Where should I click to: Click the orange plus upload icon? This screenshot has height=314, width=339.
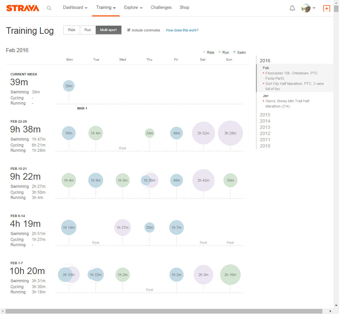tap(327, 9)
